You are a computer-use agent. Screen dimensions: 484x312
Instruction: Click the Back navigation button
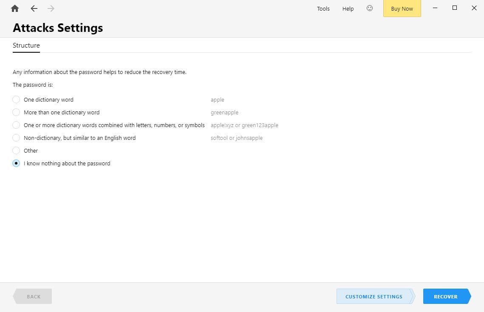coord(34,297)
